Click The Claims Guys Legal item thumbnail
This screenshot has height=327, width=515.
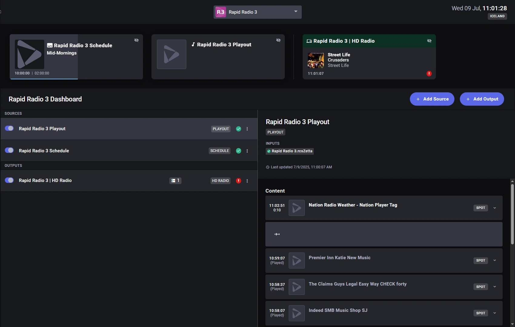[297, 287]
